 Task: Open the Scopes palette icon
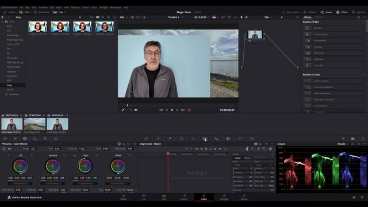tap(352, 139)
